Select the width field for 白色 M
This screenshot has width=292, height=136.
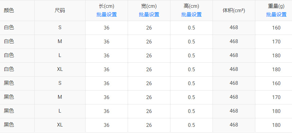[x=149, y=42]
